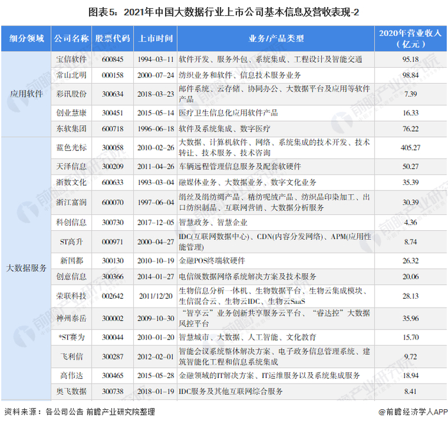The height and width of the screenshot is (424, 448).
Task: Select the 上市时间 header cell
Action: (156, 38)
